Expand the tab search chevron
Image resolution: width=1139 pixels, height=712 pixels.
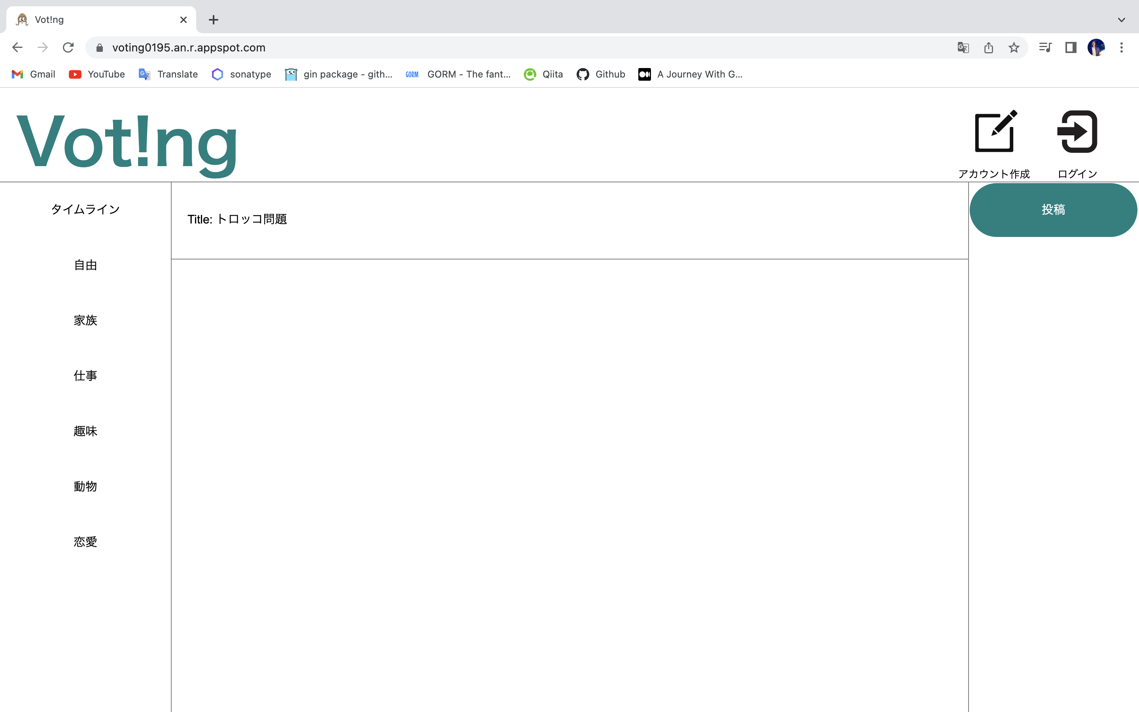(x=1122, y=20)
